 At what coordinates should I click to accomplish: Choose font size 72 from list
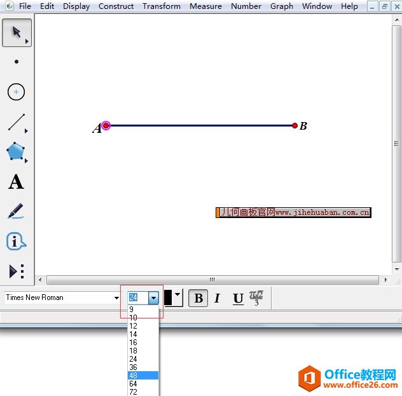click(x=143, y=392)
